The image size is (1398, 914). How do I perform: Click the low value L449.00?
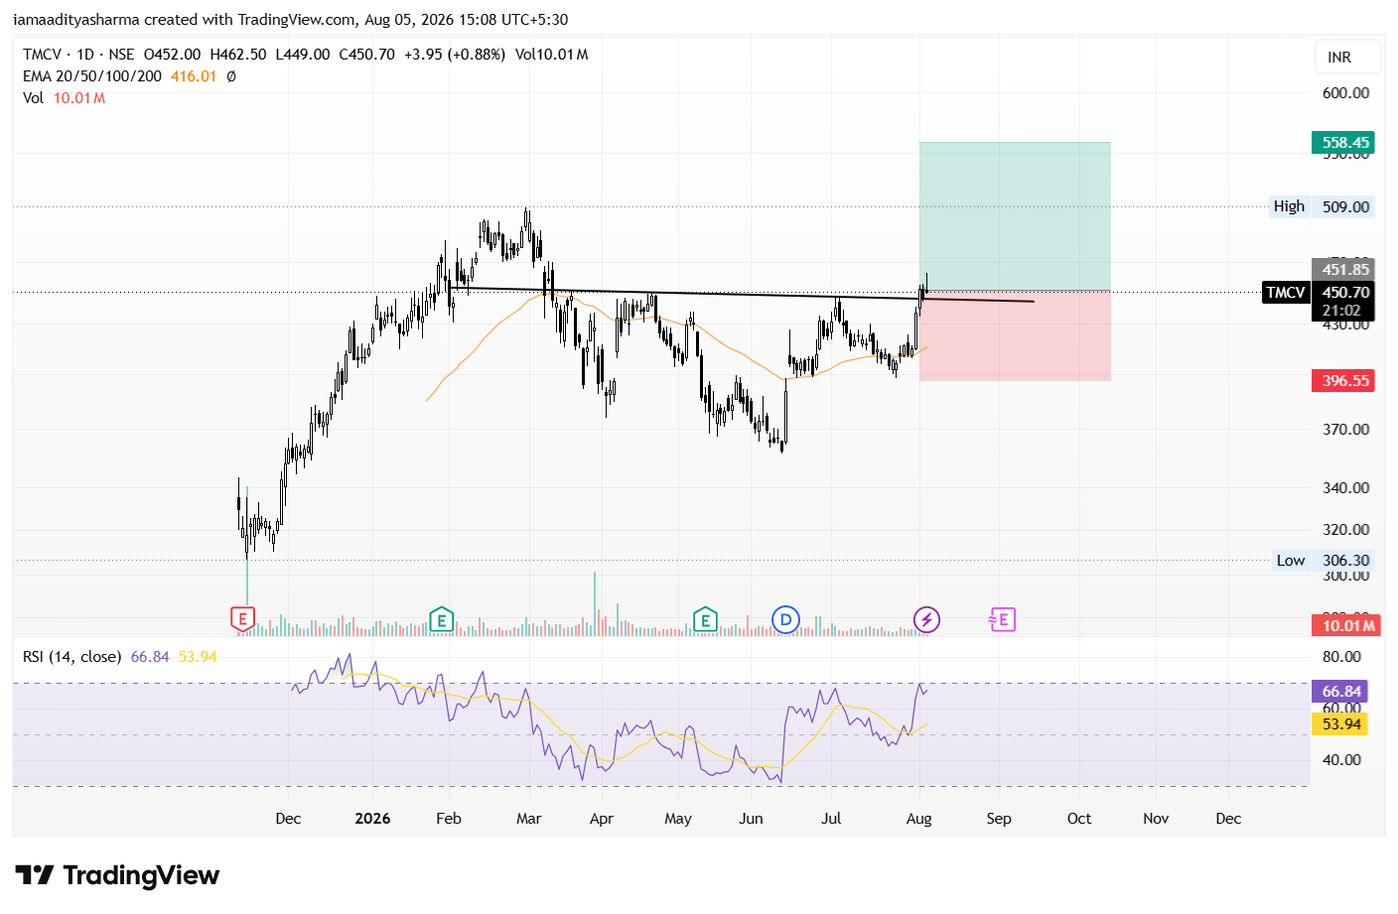click(303, 55)
